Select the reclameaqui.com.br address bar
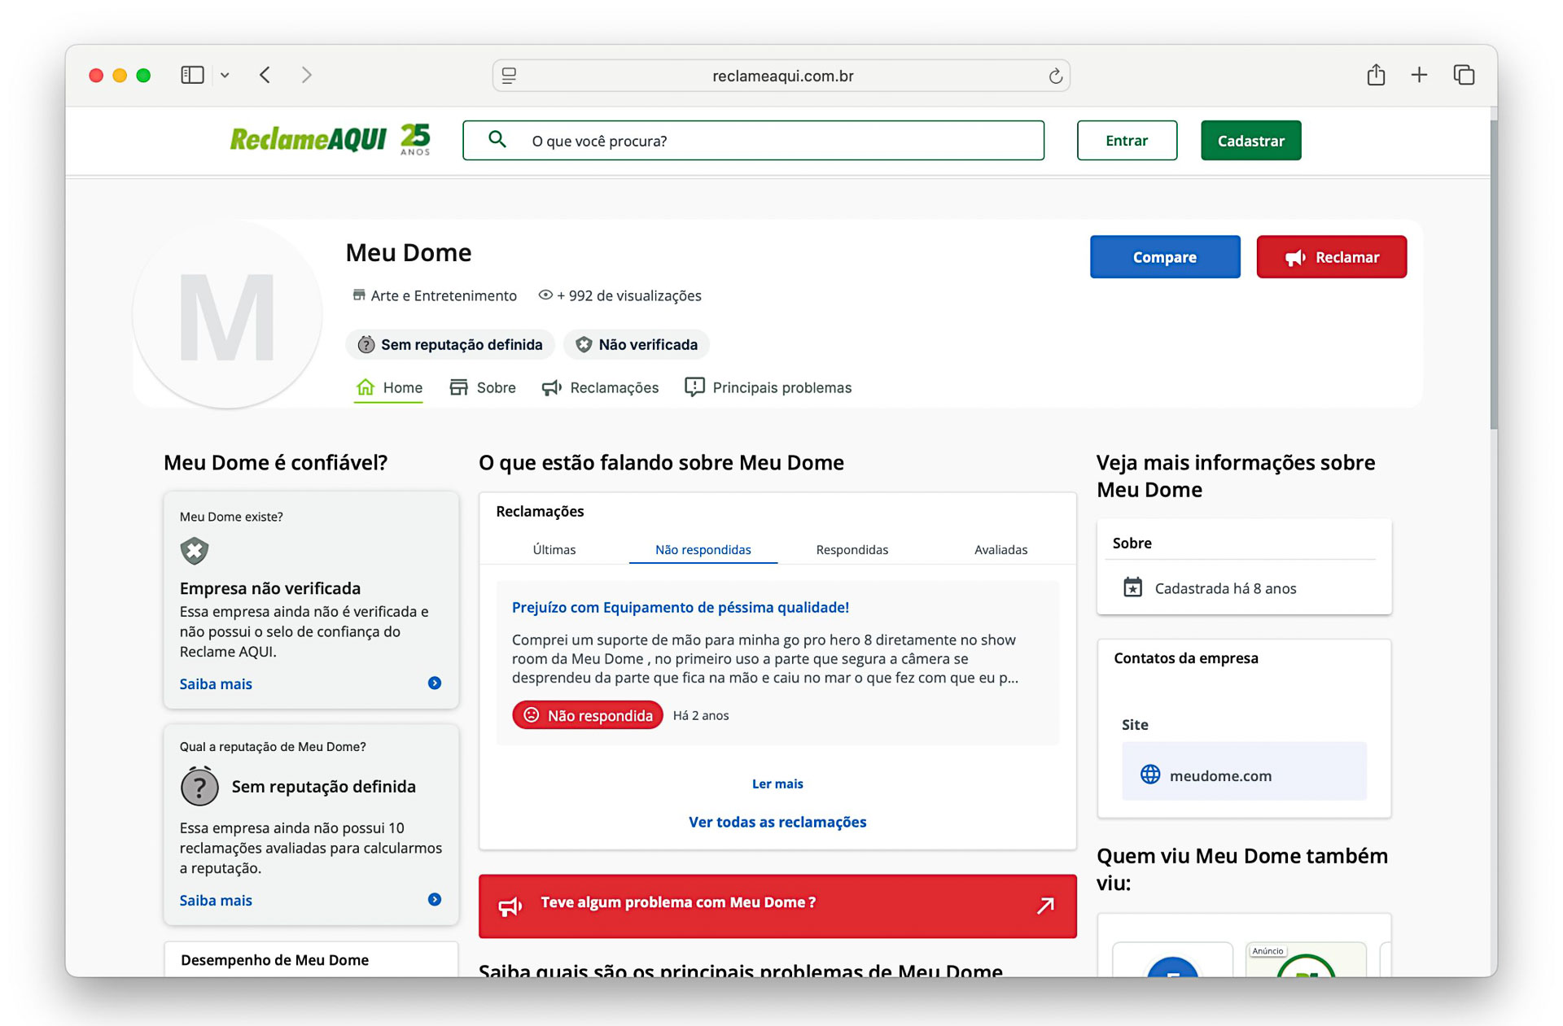 coord(781,76)
